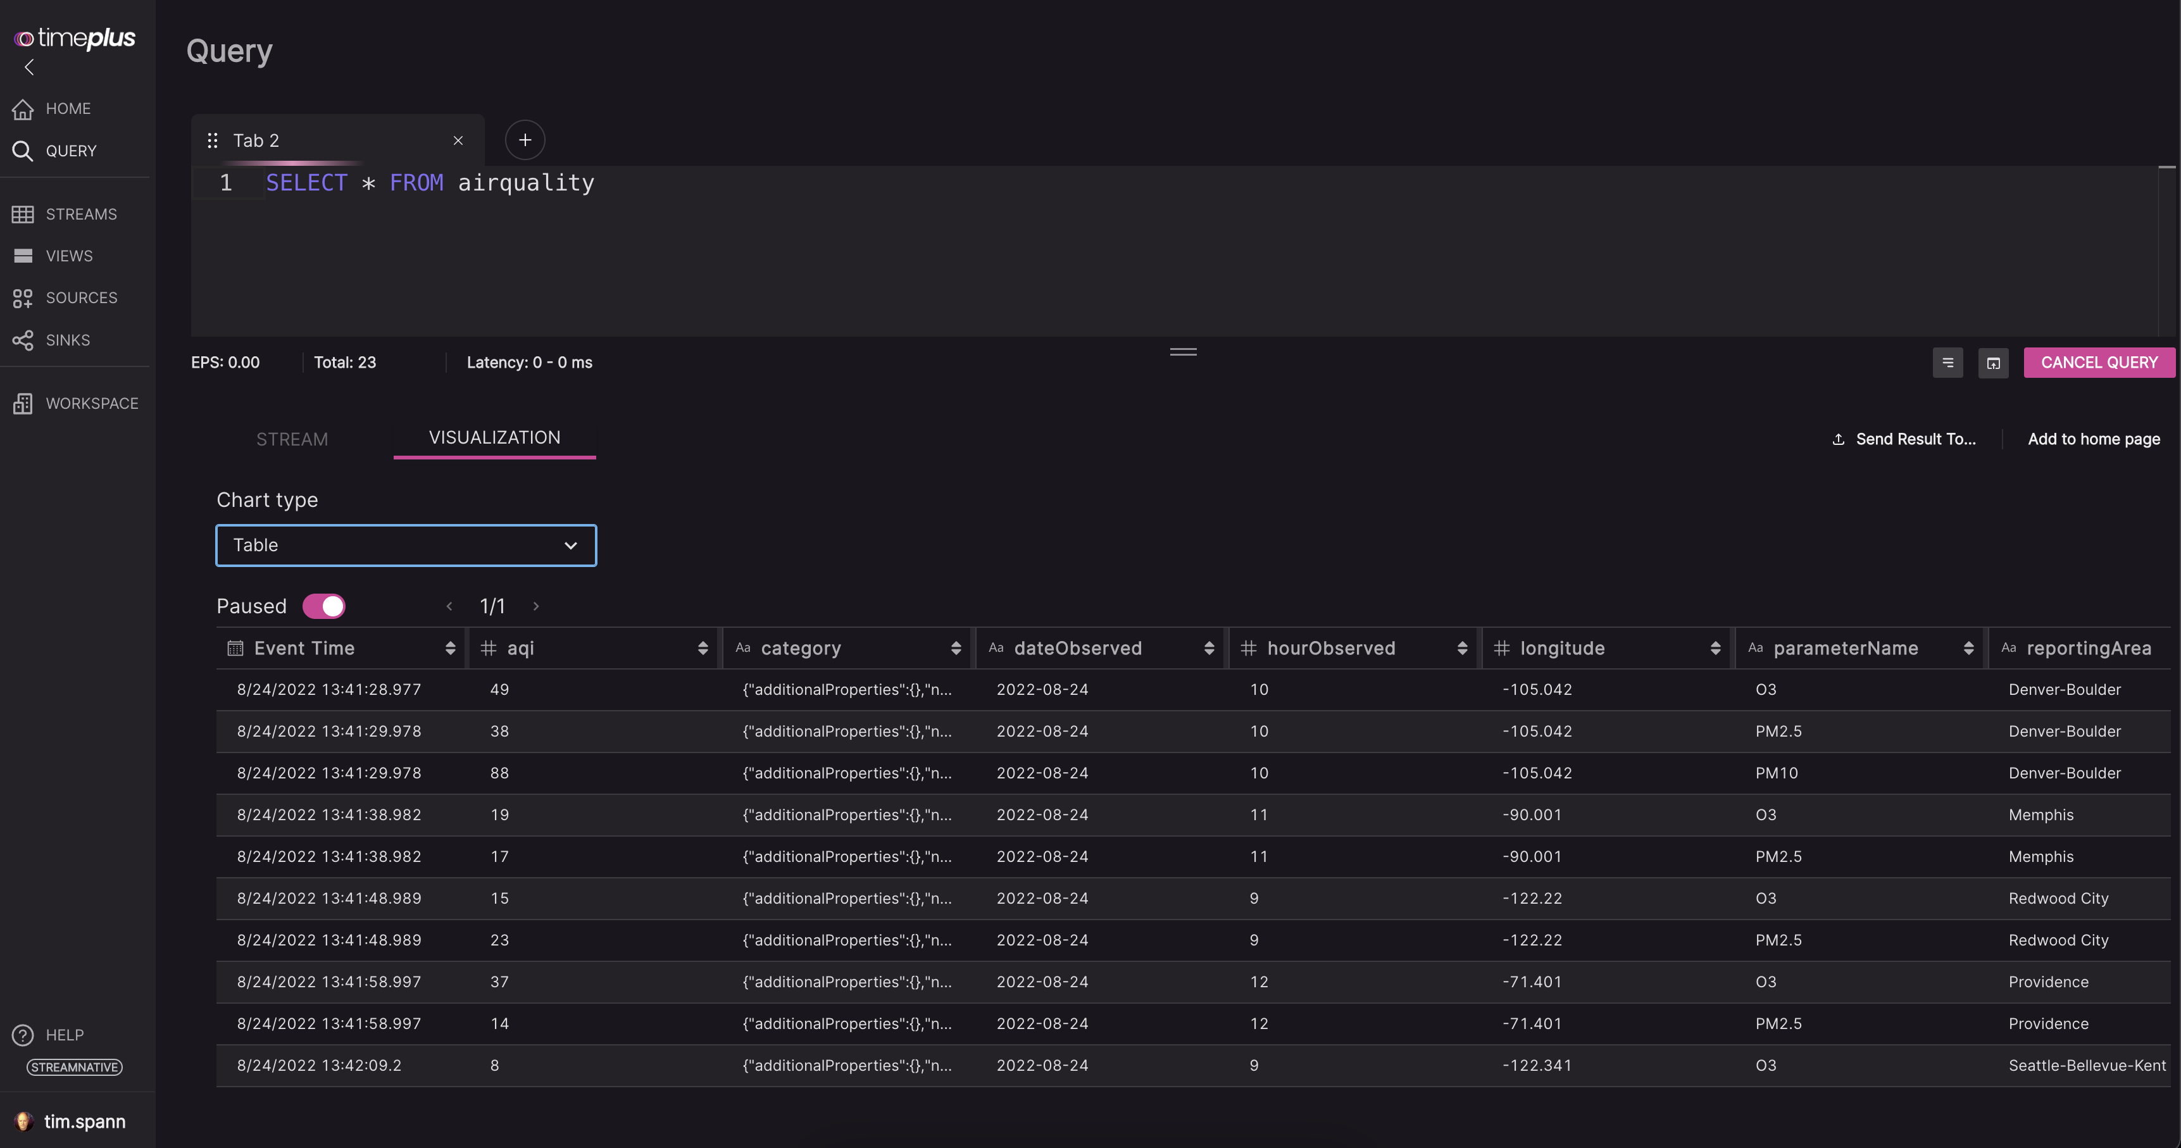Click the editor/results resize handle

pyautogui.click(x=1183, y=353)
